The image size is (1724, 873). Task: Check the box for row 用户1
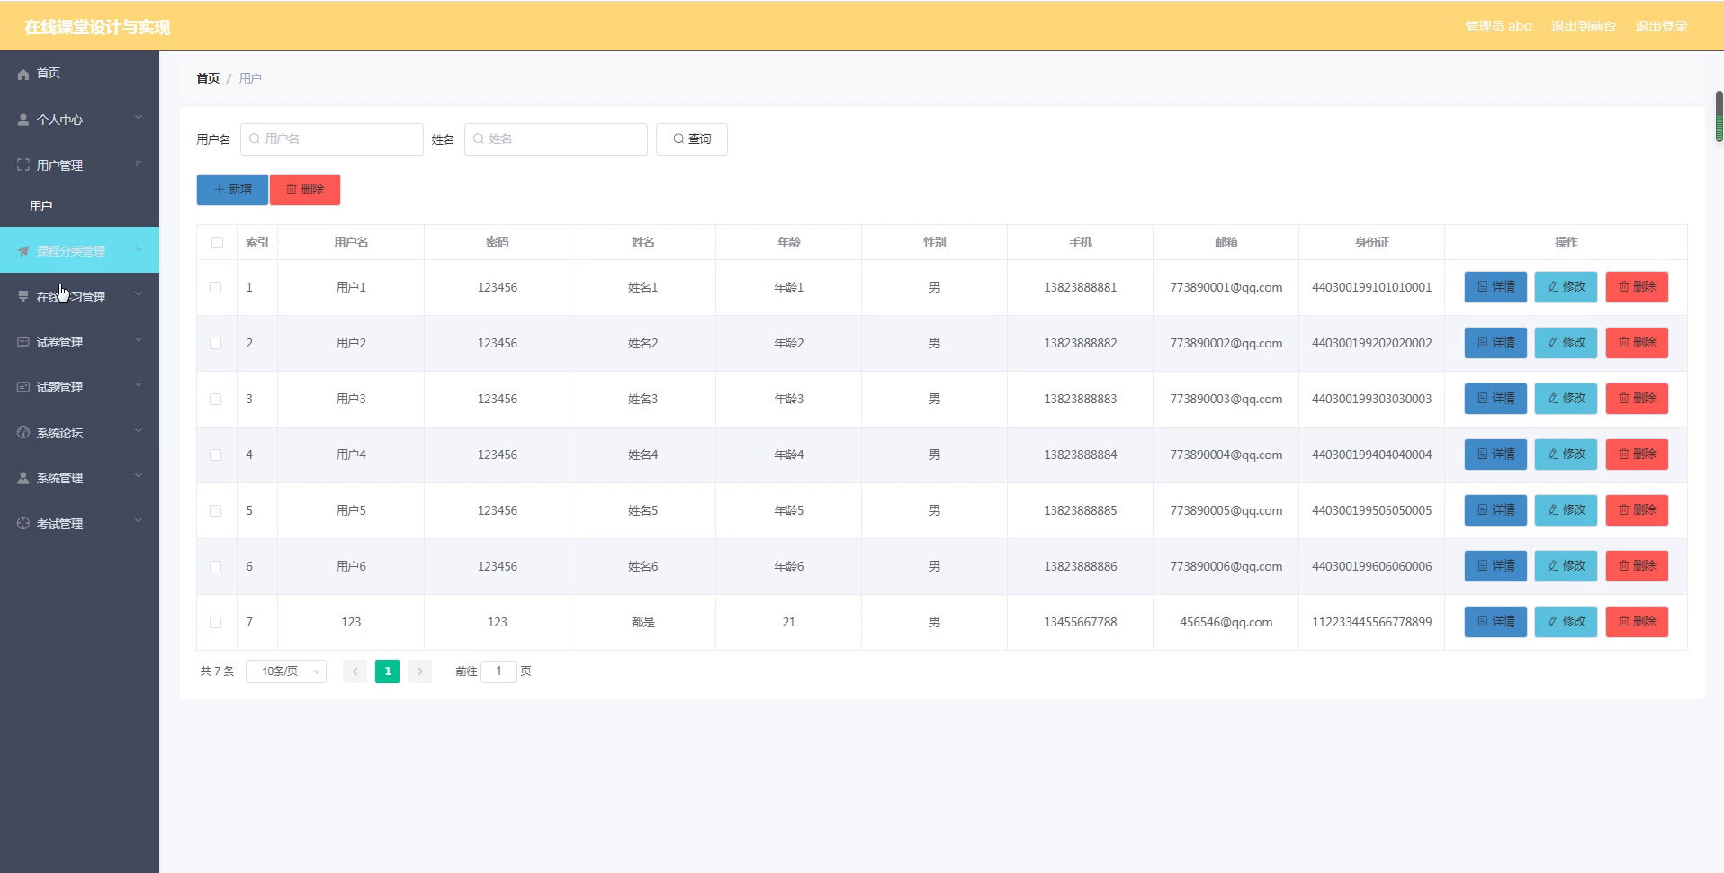pyautogui.click(x=215, y=287)
